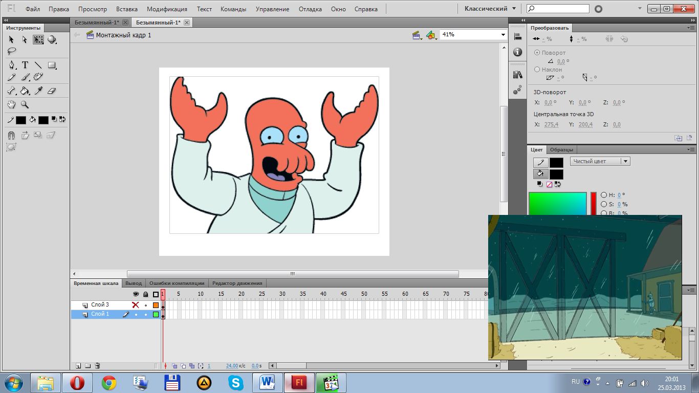The width and height of the screenshot is (699, 393).
Task: Select the 3D Rotation tool
Action: [52, 39]
